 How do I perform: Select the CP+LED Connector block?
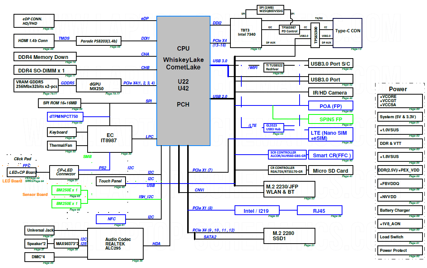pyautogui.click(x=64, y=172)
